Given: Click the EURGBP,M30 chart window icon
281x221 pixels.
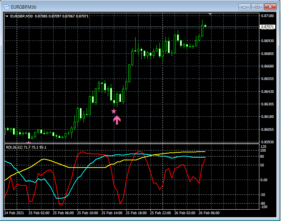Looking at the screenshot, I should pyautogui.click(x=6, y=7).
